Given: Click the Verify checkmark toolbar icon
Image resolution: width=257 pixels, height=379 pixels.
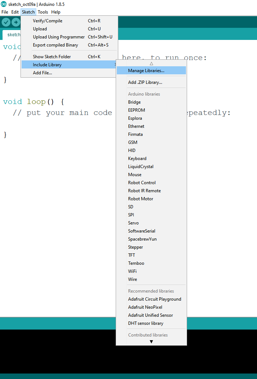Looking at the screenshot, I should point(6,22).
